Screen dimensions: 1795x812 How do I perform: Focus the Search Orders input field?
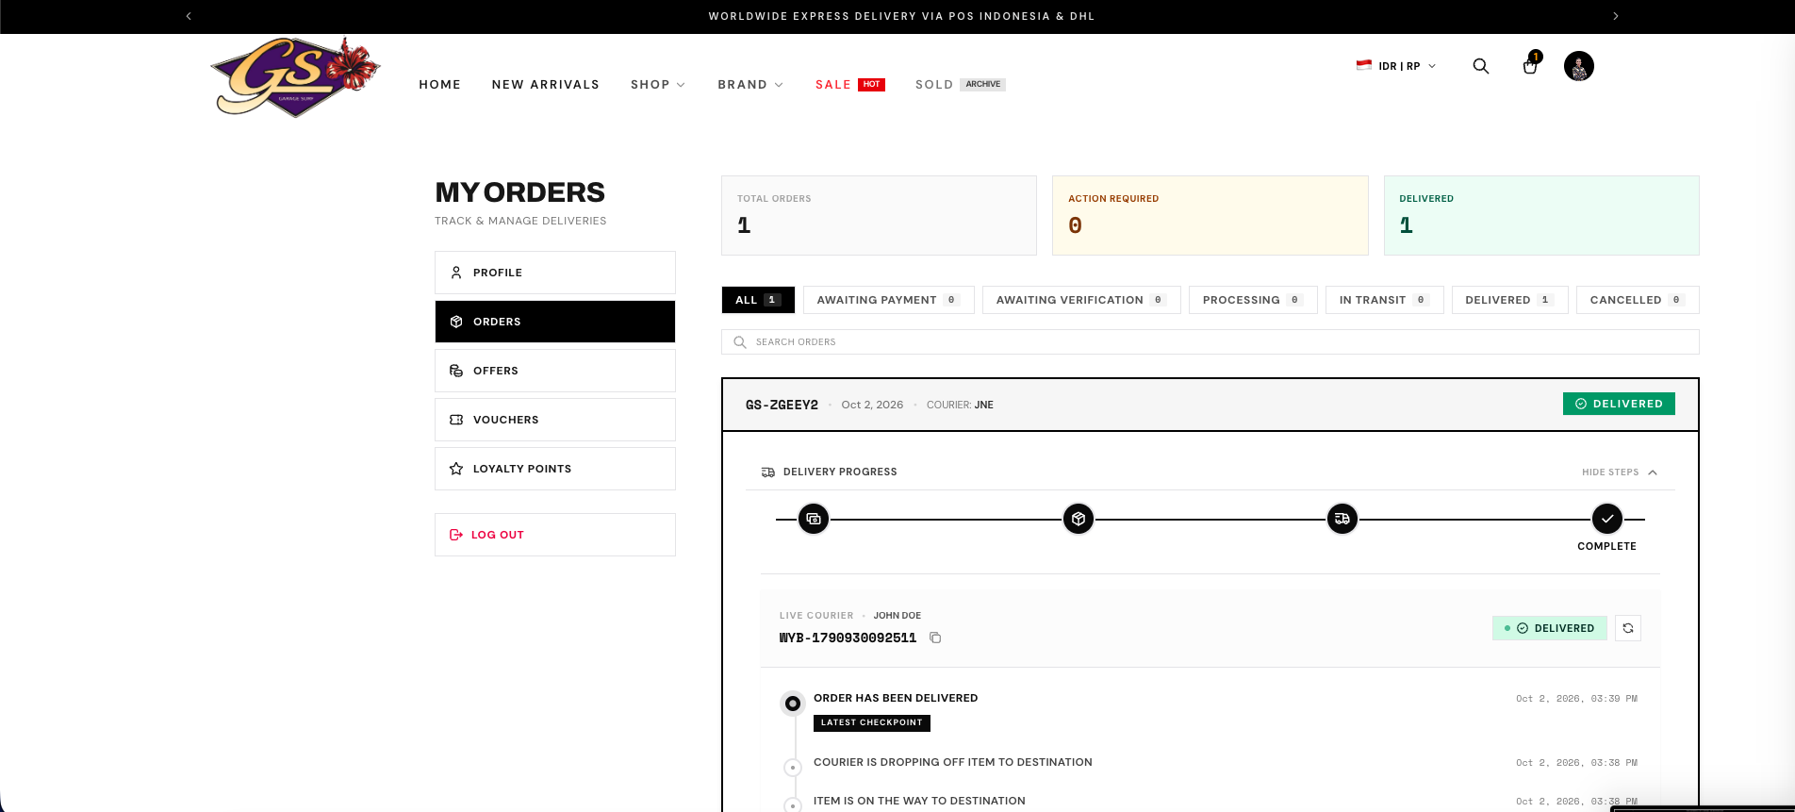[1210, 341]
